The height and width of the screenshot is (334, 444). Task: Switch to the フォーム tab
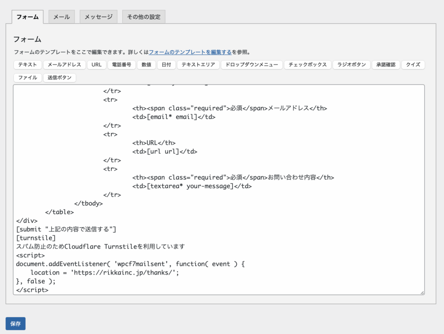pos(27,17)
